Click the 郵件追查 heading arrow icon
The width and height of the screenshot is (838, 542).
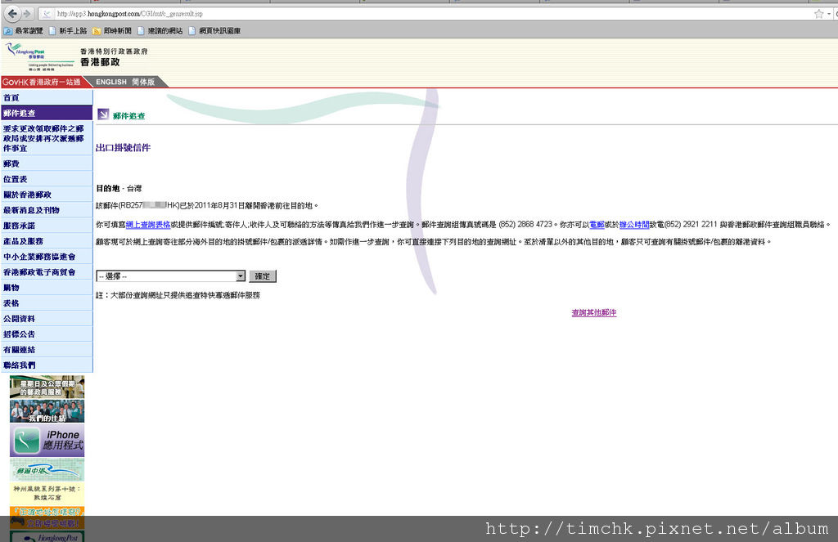coord(103,114)
